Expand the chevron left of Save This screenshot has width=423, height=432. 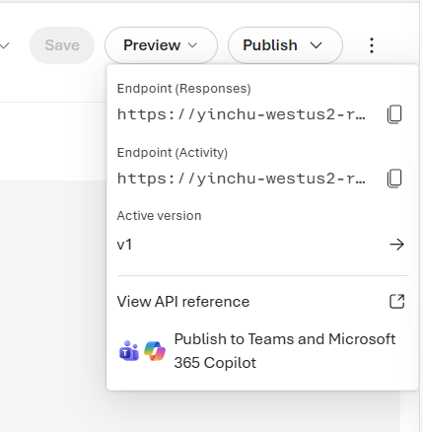4,45
